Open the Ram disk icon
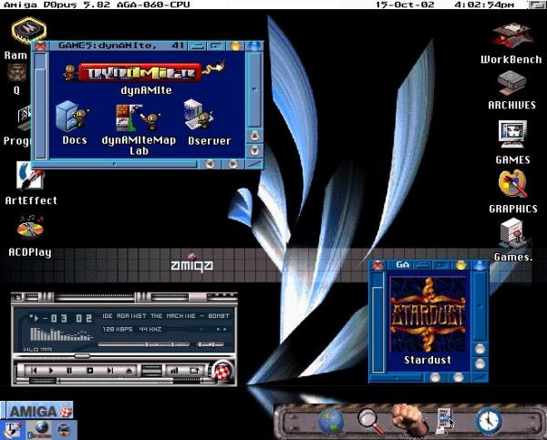The image size is (547, 440). point(28,31)
